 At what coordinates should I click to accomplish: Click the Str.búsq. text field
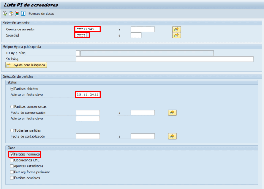pyautogui.click(x=164, y=59)
